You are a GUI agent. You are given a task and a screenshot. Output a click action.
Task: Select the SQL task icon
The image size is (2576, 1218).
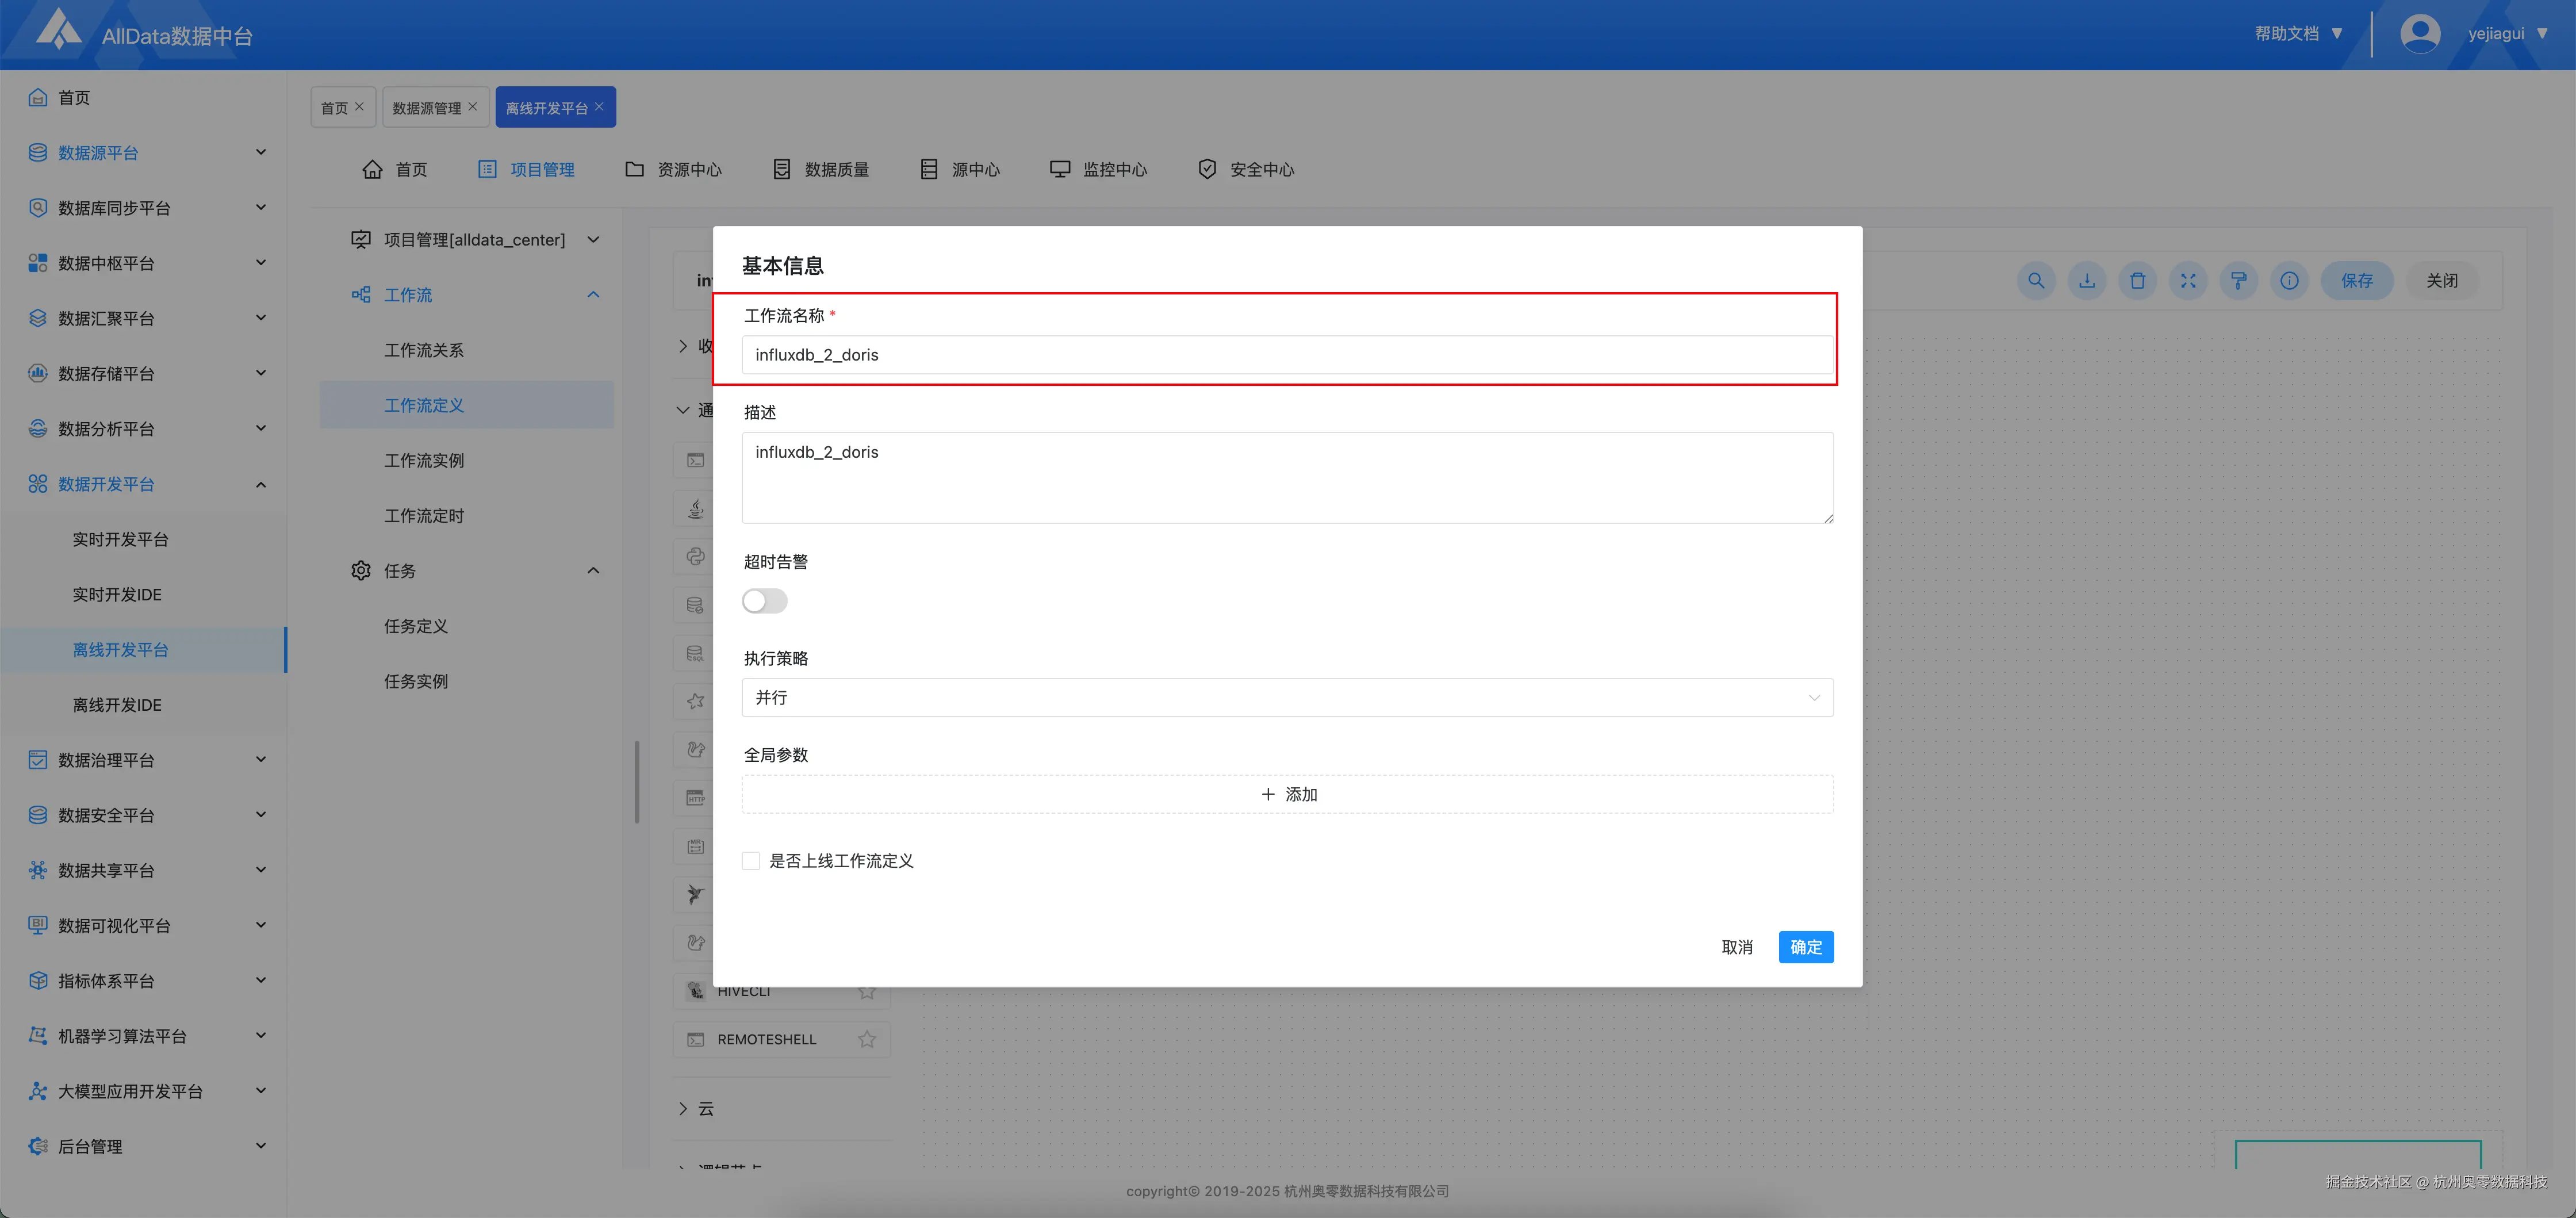pos(695,652)
